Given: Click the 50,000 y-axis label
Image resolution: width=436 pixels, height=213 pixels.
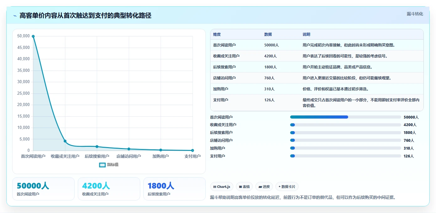Looking at the screenshot, I should (24, 36).
